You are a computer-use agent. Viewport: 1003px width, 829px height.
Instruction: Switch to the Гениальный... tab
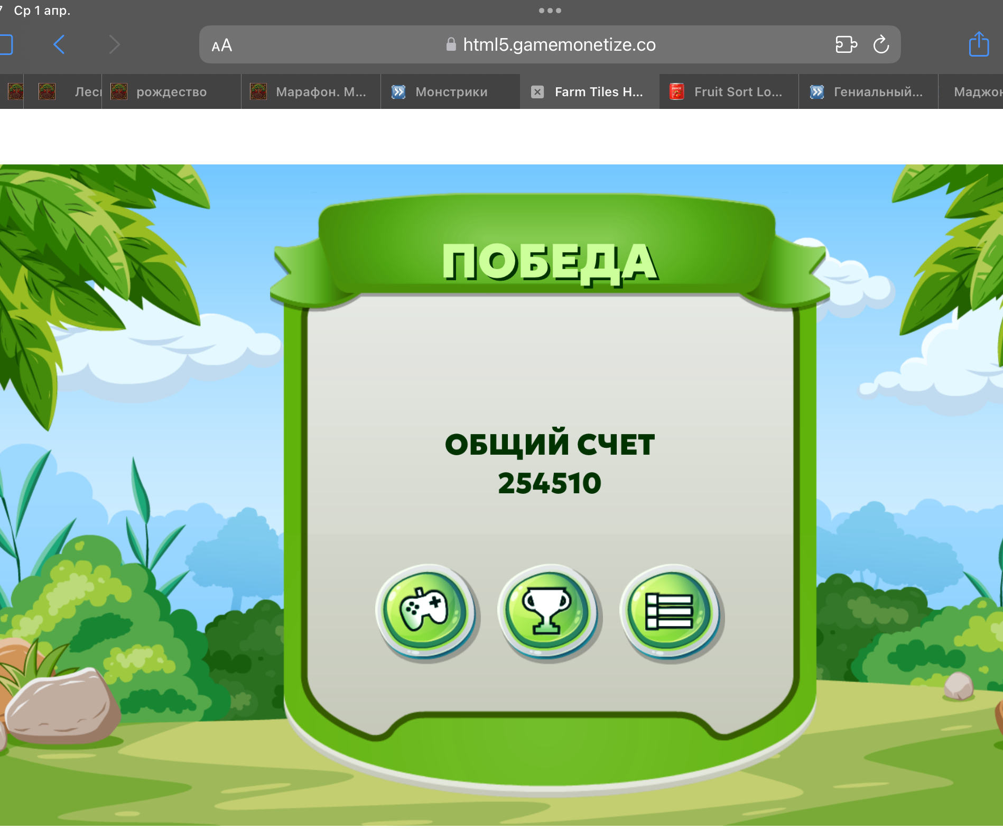pyautogui.click(x=869, y=92)
